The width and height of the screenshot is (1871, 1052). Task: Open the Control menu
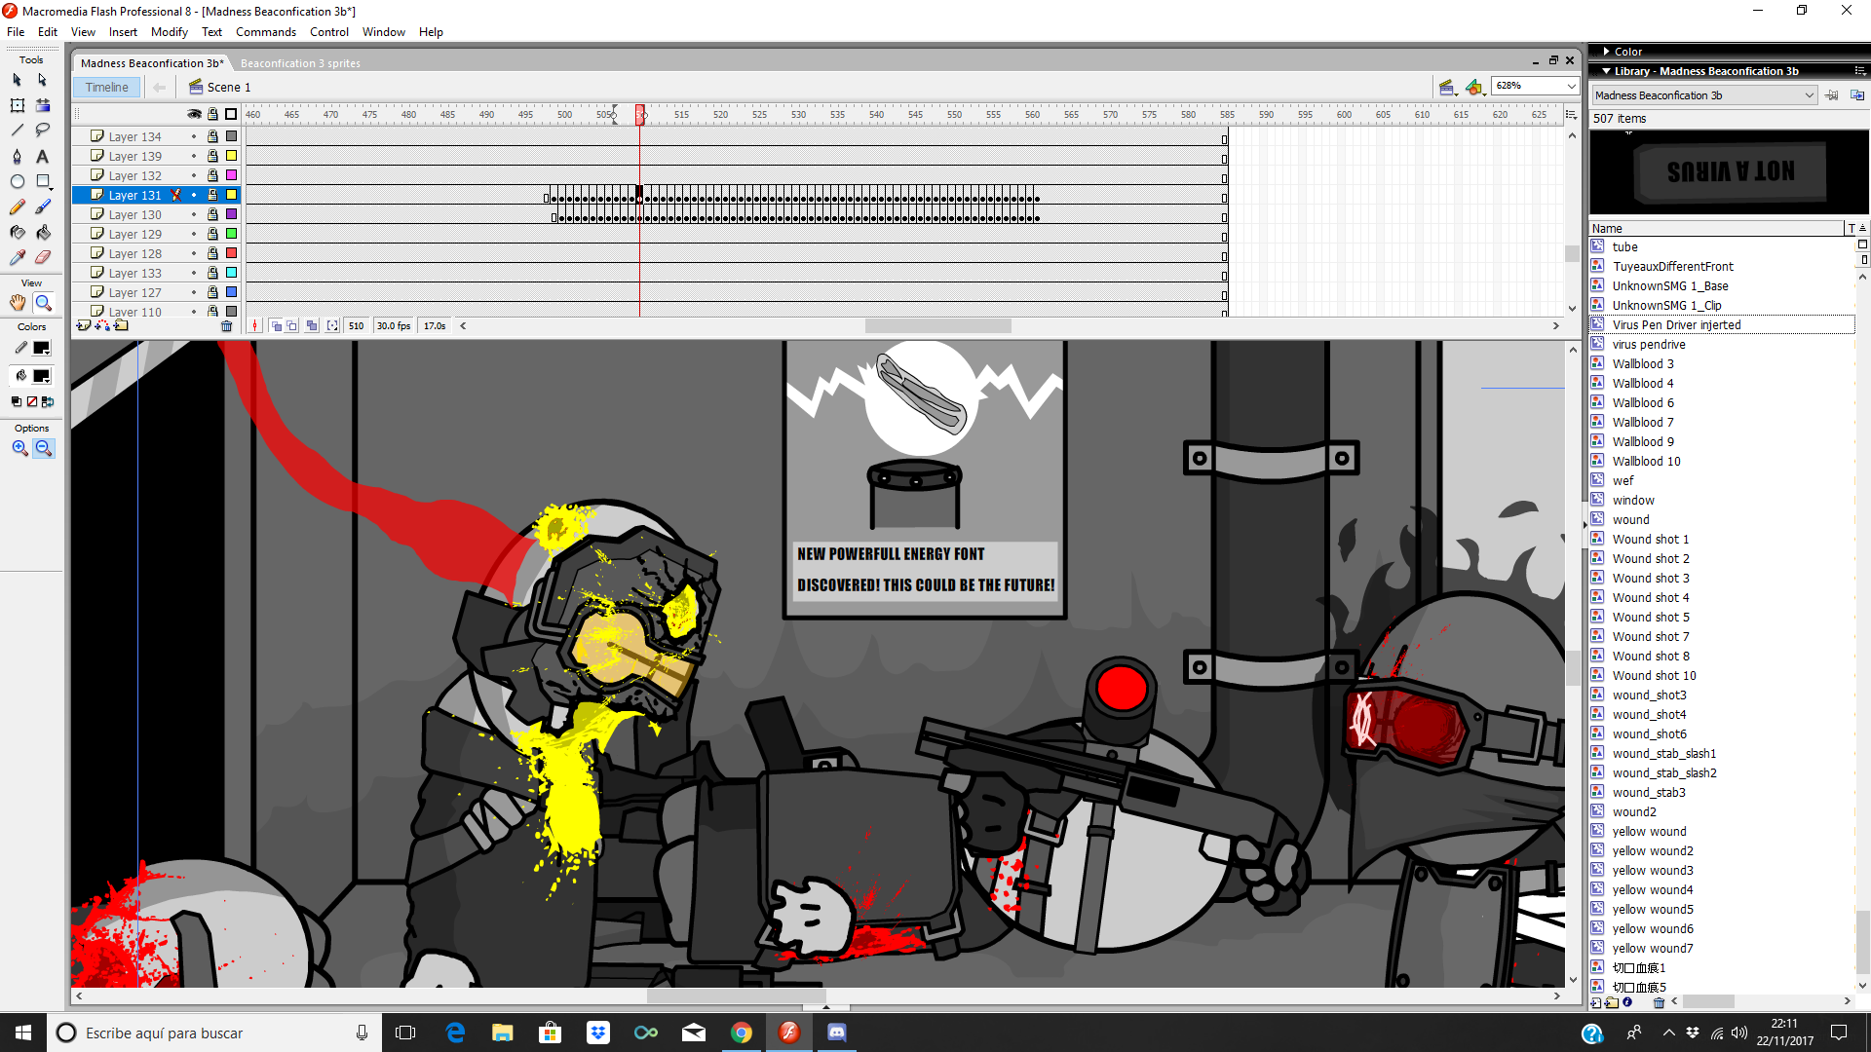[x=328, y=32]
